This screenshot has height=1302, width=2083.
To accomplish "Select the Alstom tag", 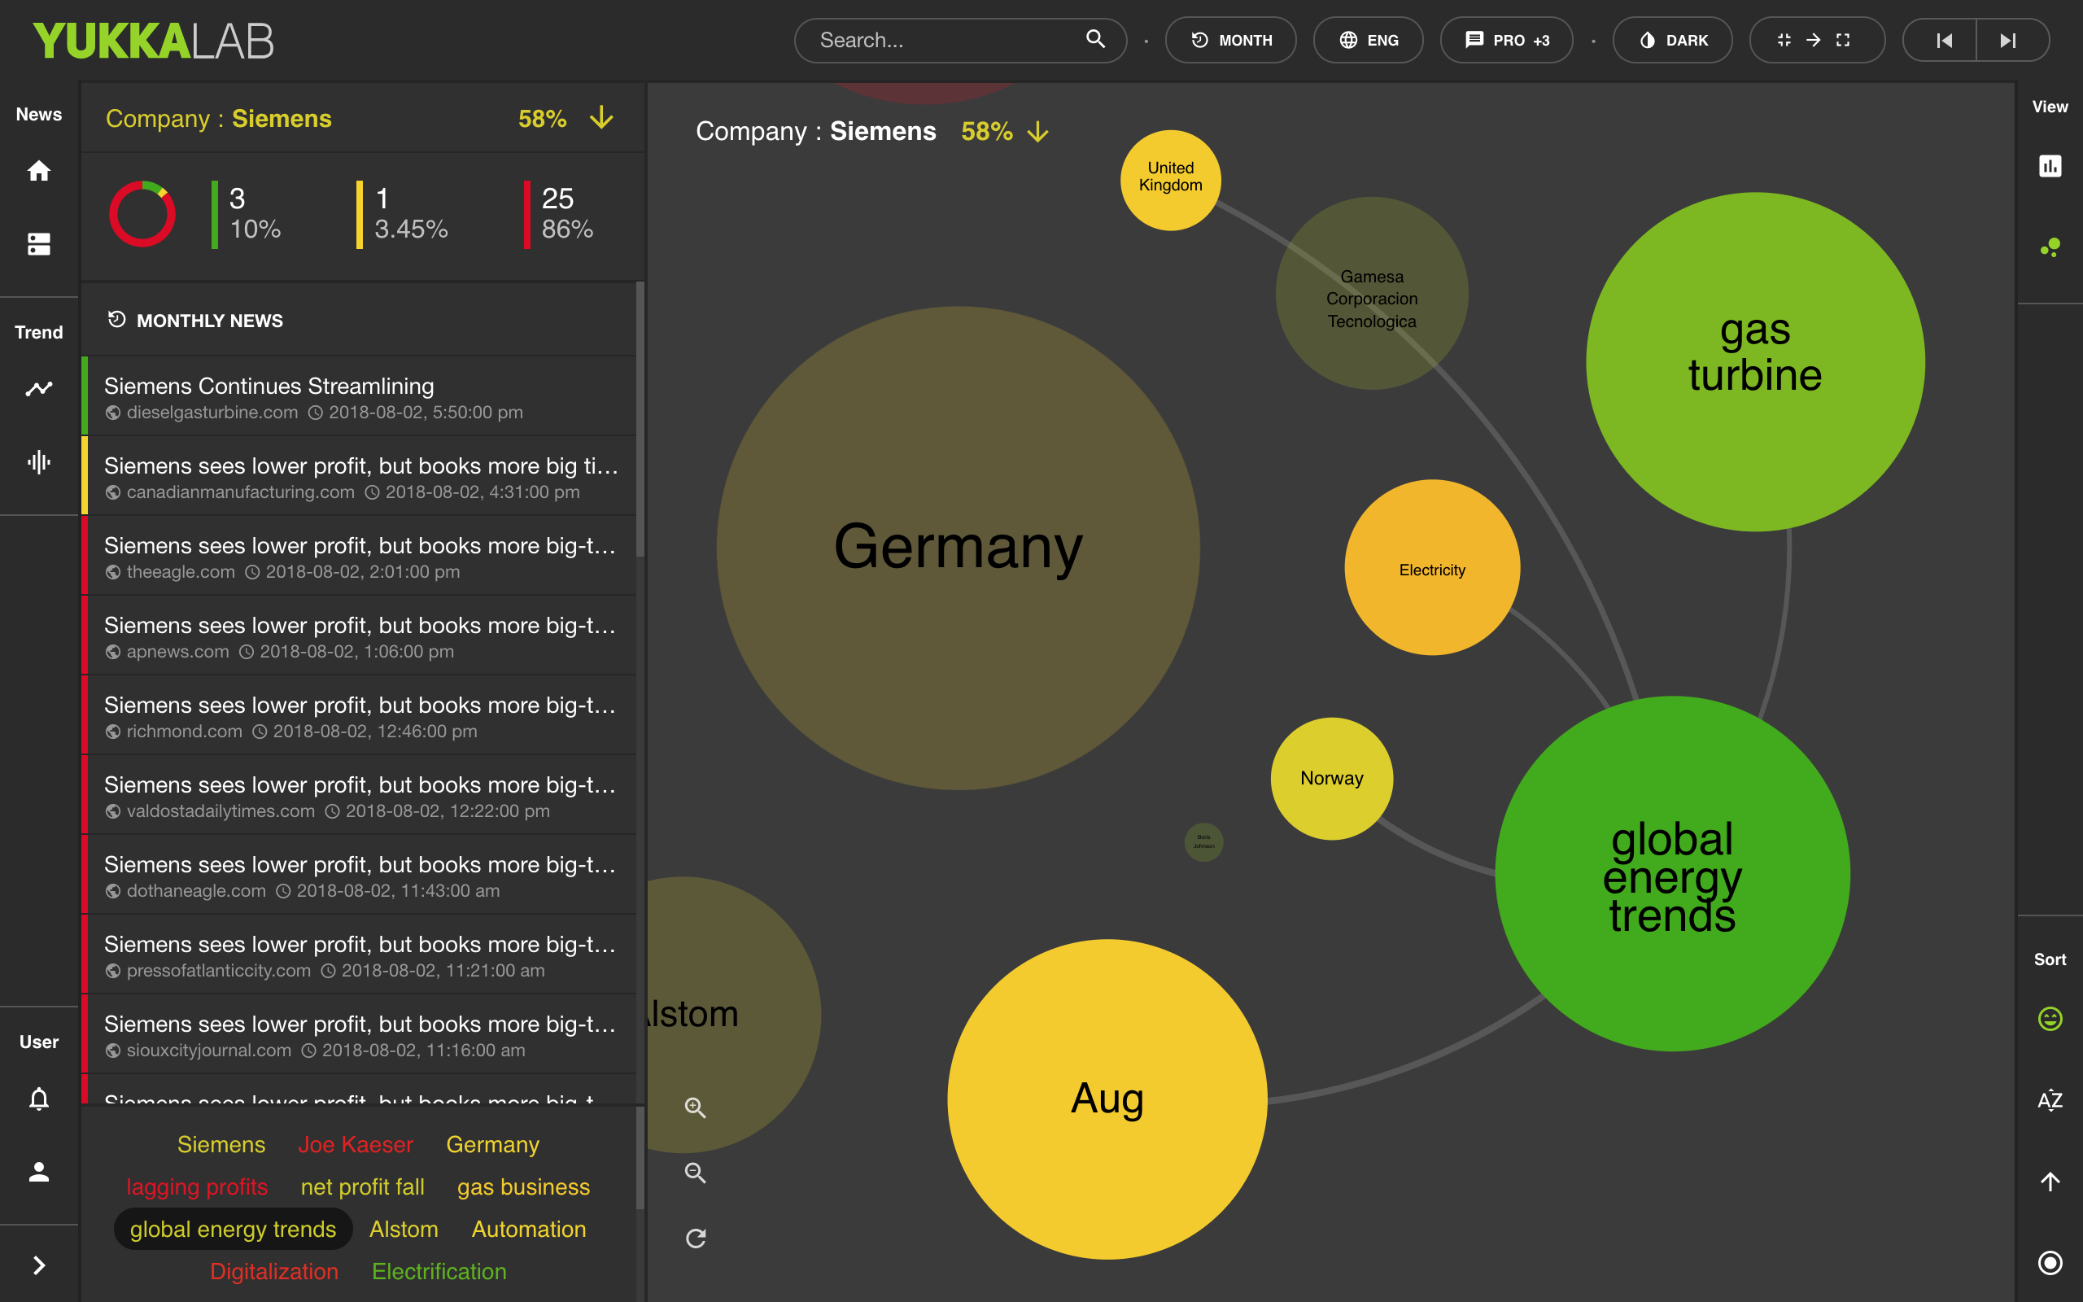I will click(404, 1229).
